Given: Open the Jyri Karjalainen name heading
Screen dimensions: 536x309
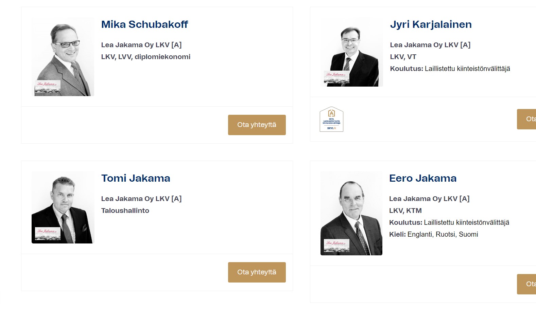Looking at the screenshot, I should (431, 24).
